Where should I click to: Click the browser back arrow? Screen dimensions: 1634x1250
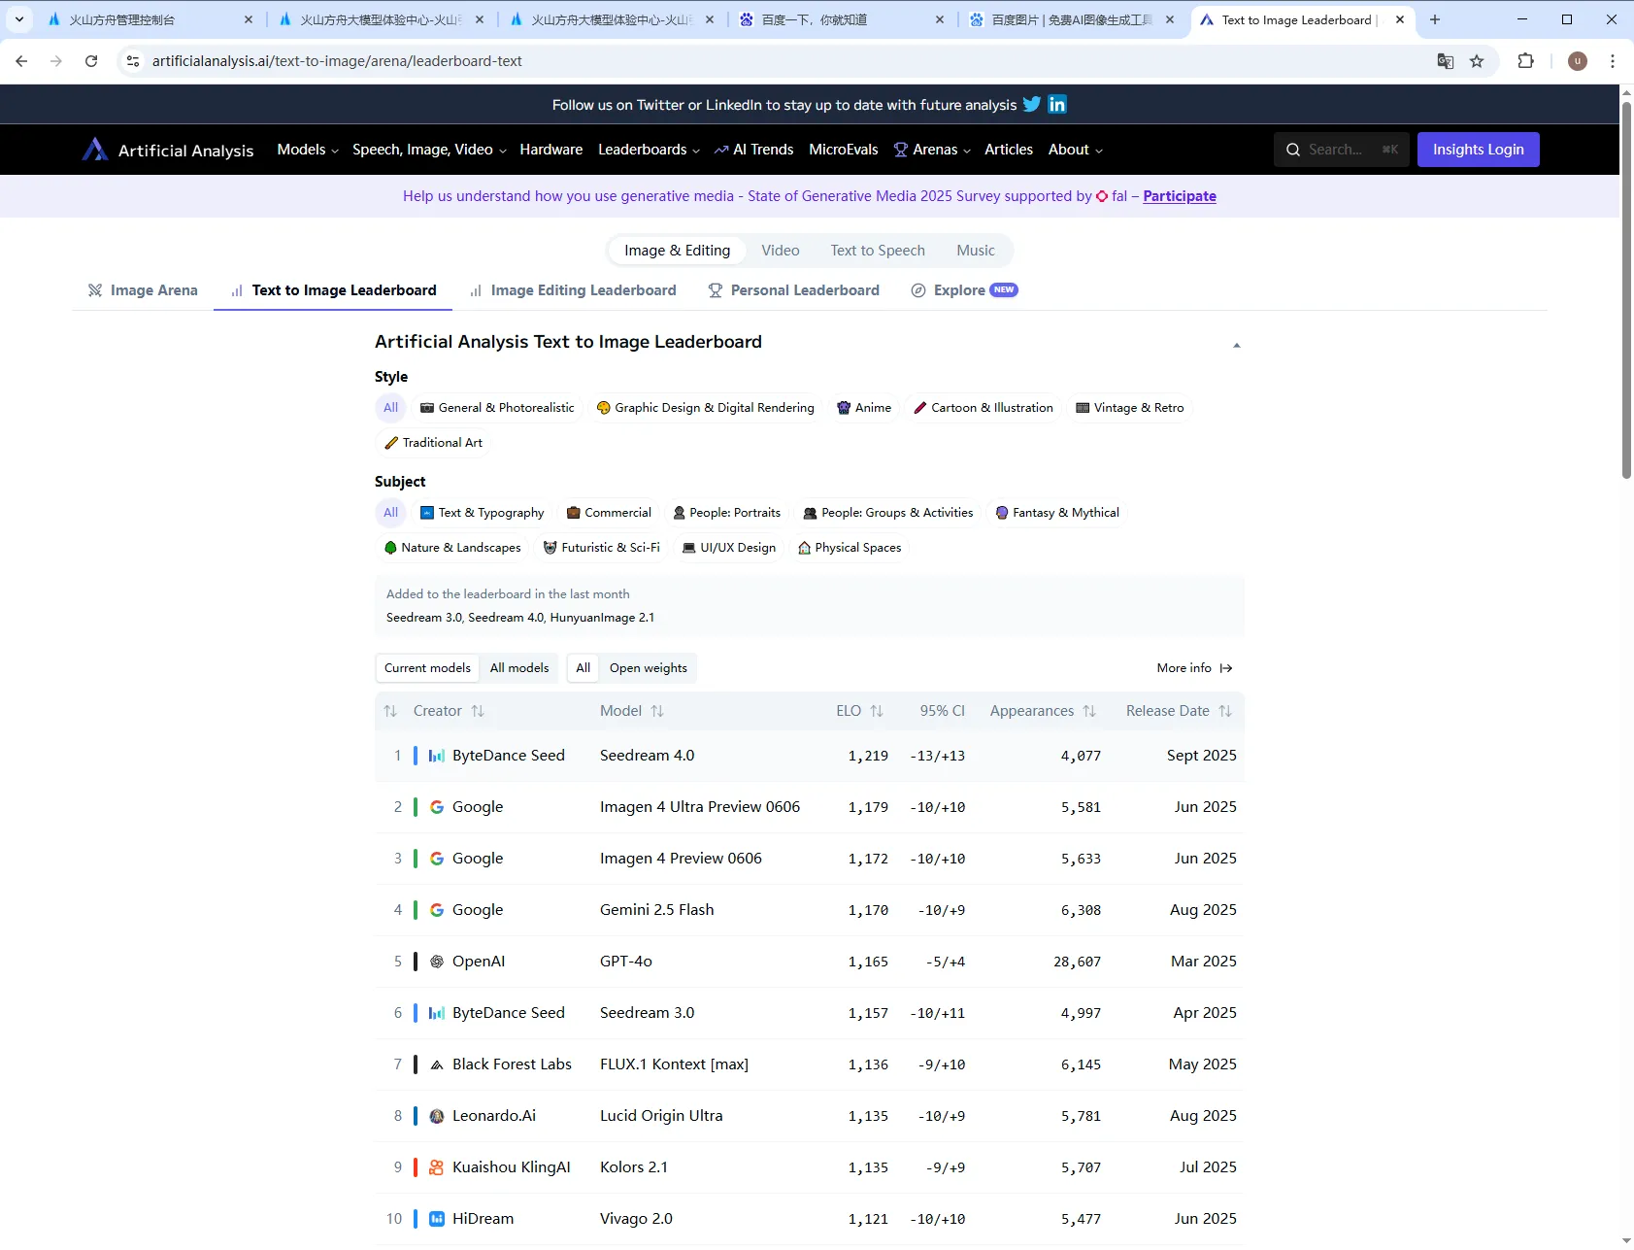tap(21, 61)
